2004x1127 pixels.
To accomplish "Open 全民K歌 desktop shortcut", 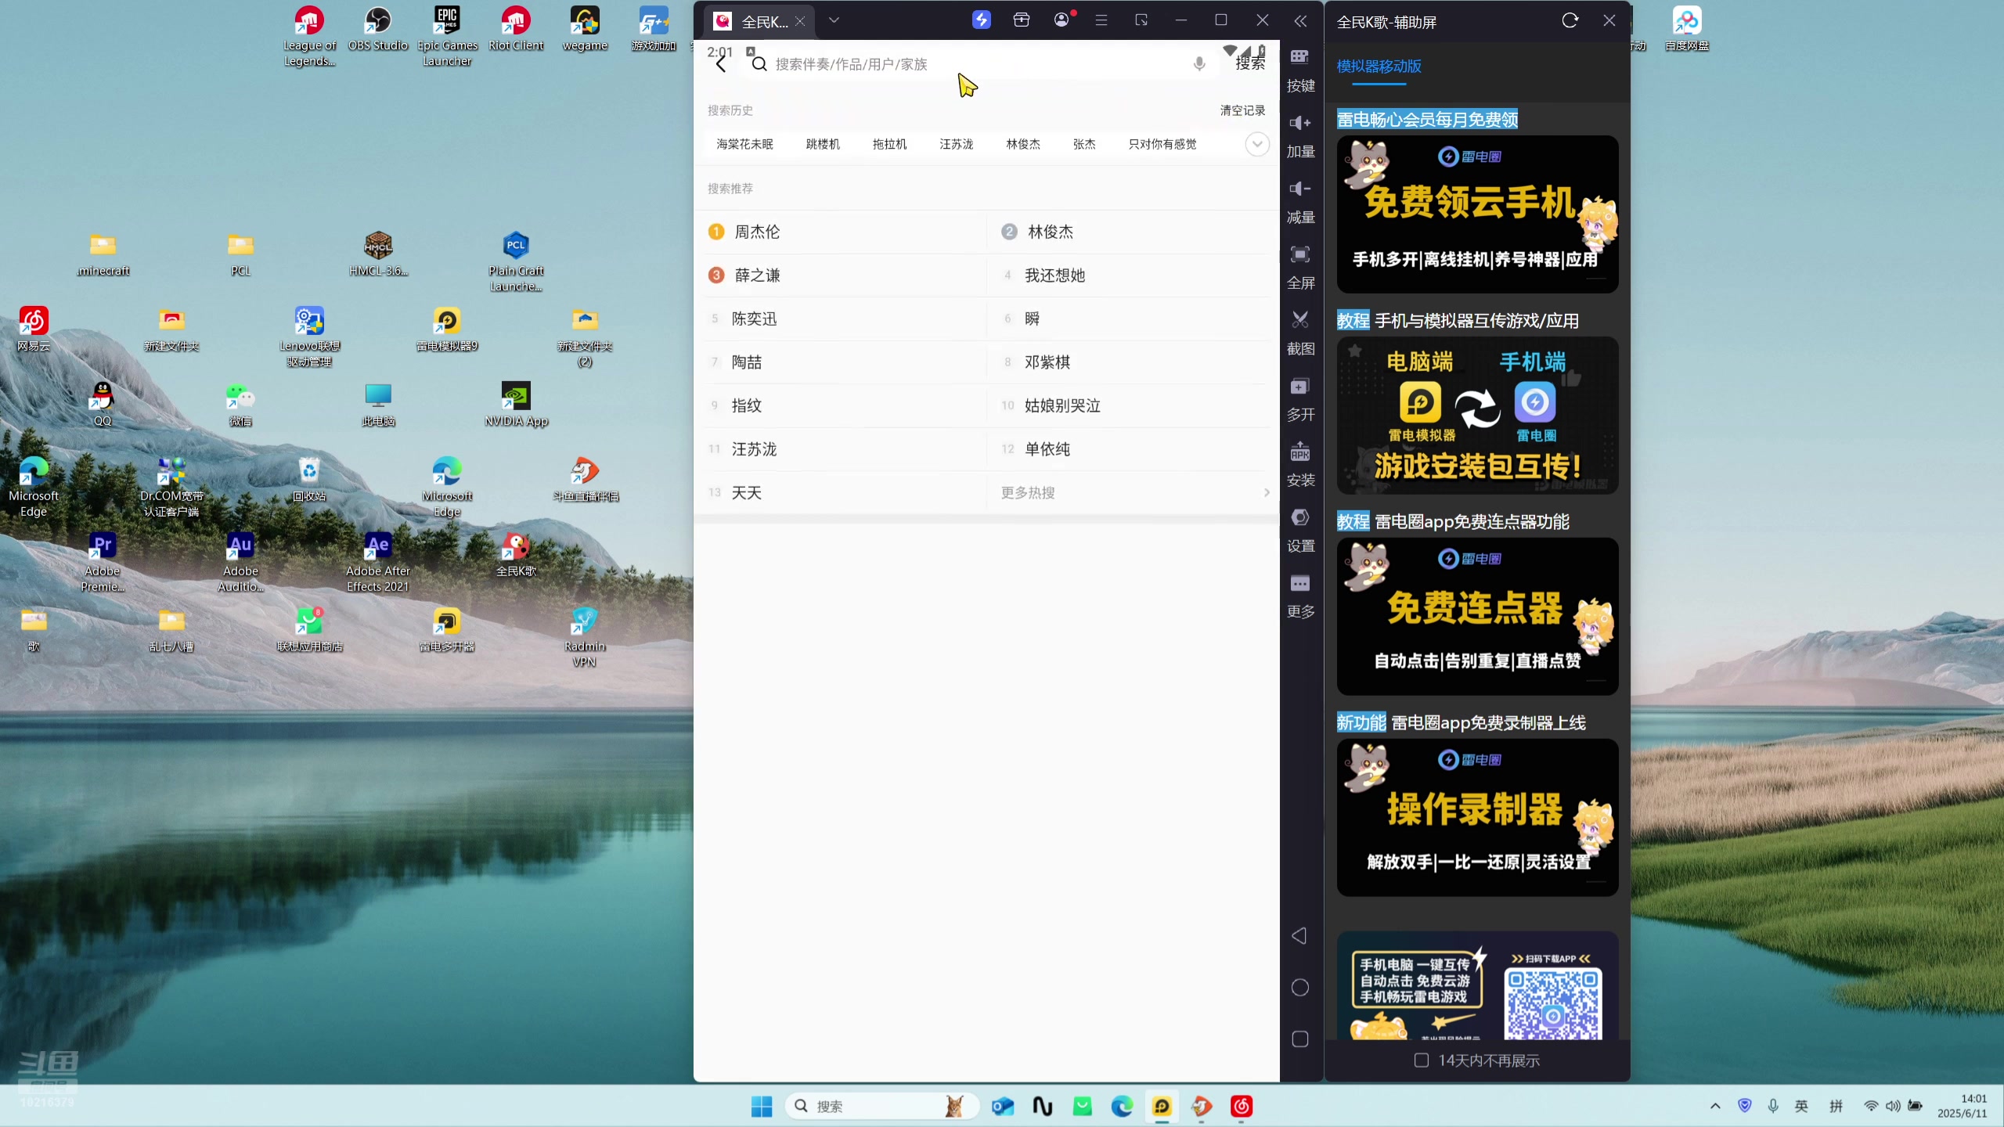I will coord(516,554).
